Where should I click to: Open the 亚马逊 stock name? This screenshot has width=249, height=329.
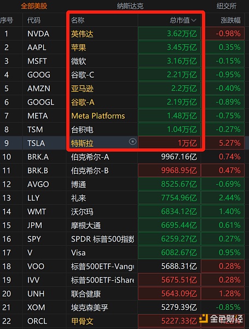coord(82,89)
